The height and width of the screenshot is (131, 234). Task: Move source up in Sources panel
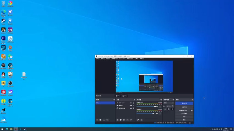[x=128, y=120]
